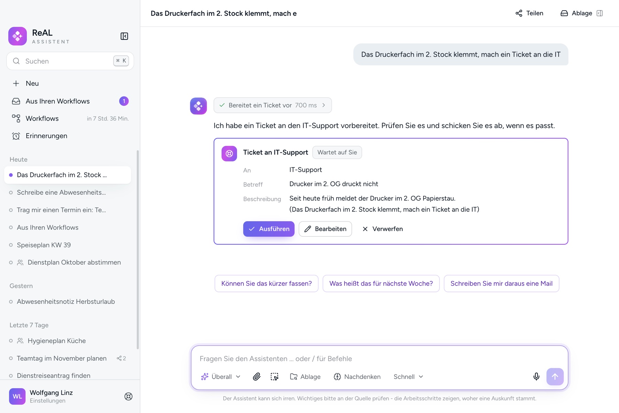
Task: Open the Überall scope dropdown
Action: [x=221, y=377]
